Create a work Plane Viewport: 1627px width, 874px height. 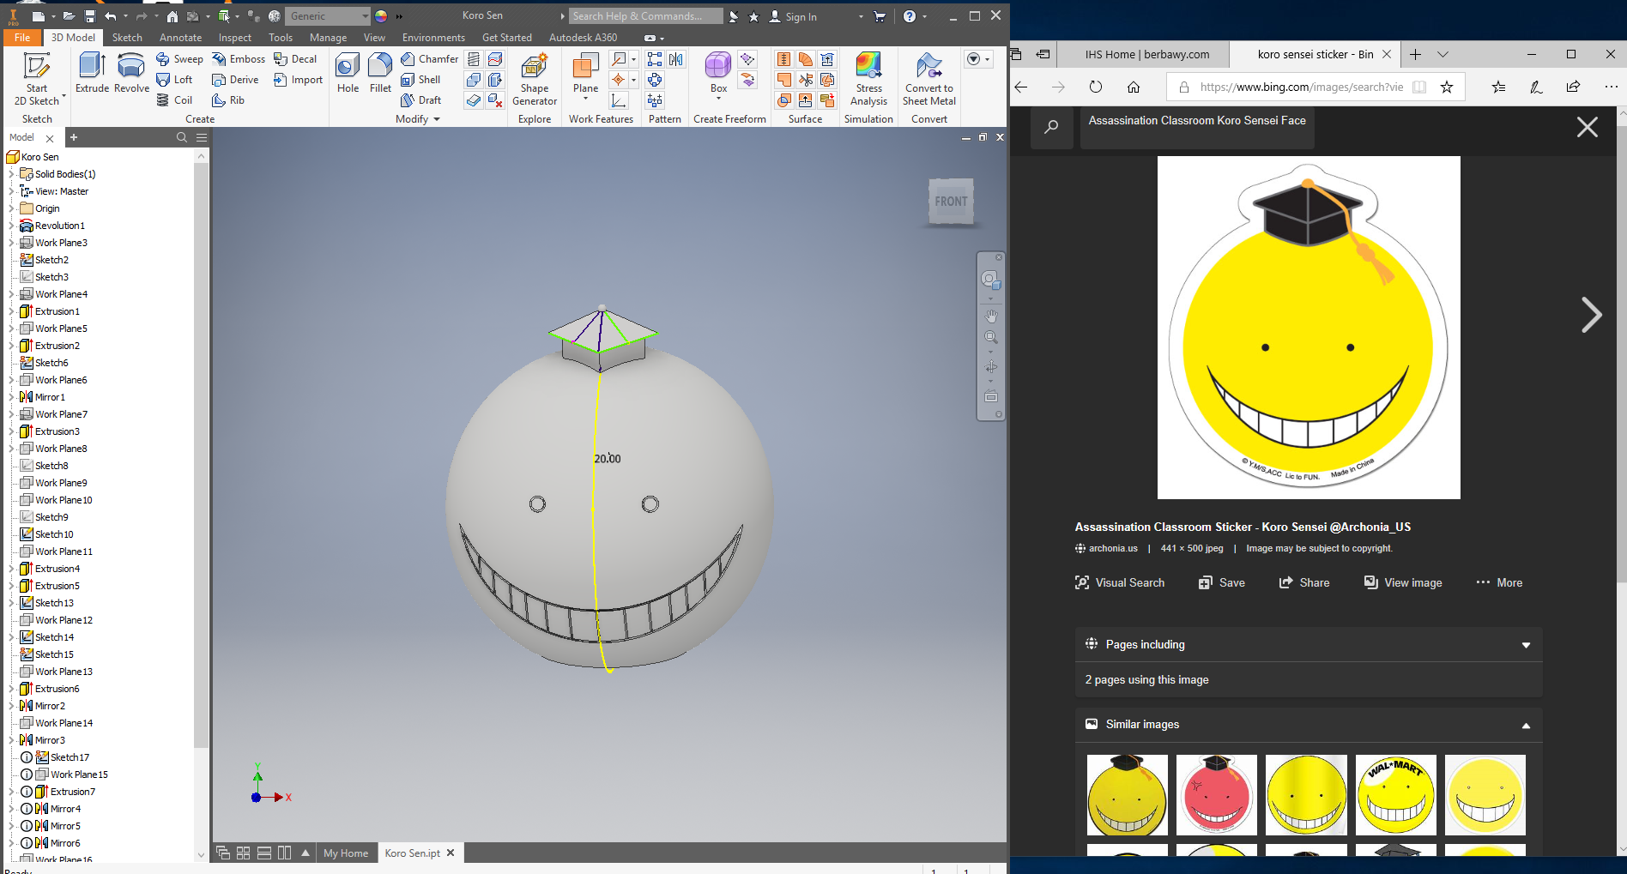coord(585,74)
